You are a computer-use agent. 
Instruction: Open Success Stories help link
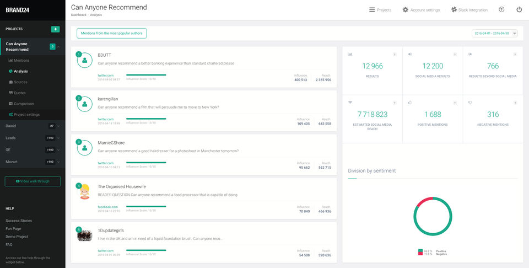pyautogui.click(x=19, y=221)
